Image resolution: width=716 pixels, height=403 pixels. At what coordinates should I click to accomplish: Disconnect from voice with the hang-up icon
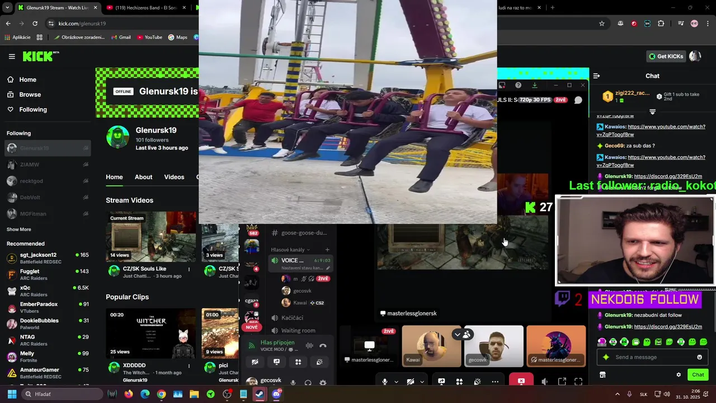tap(323, 345)
